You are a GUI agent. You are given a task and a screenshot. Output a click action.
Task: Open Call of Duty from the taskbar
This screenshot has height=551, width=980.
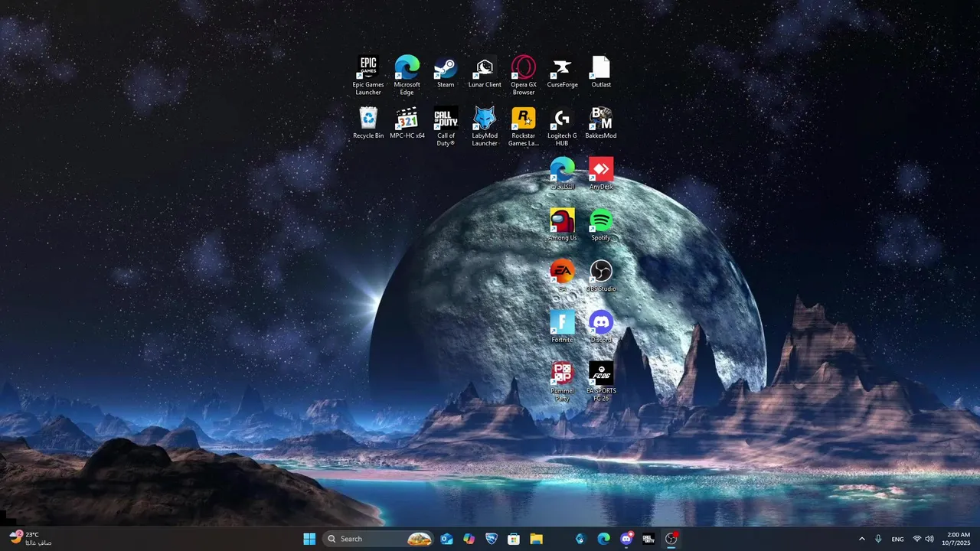(648, 539)
